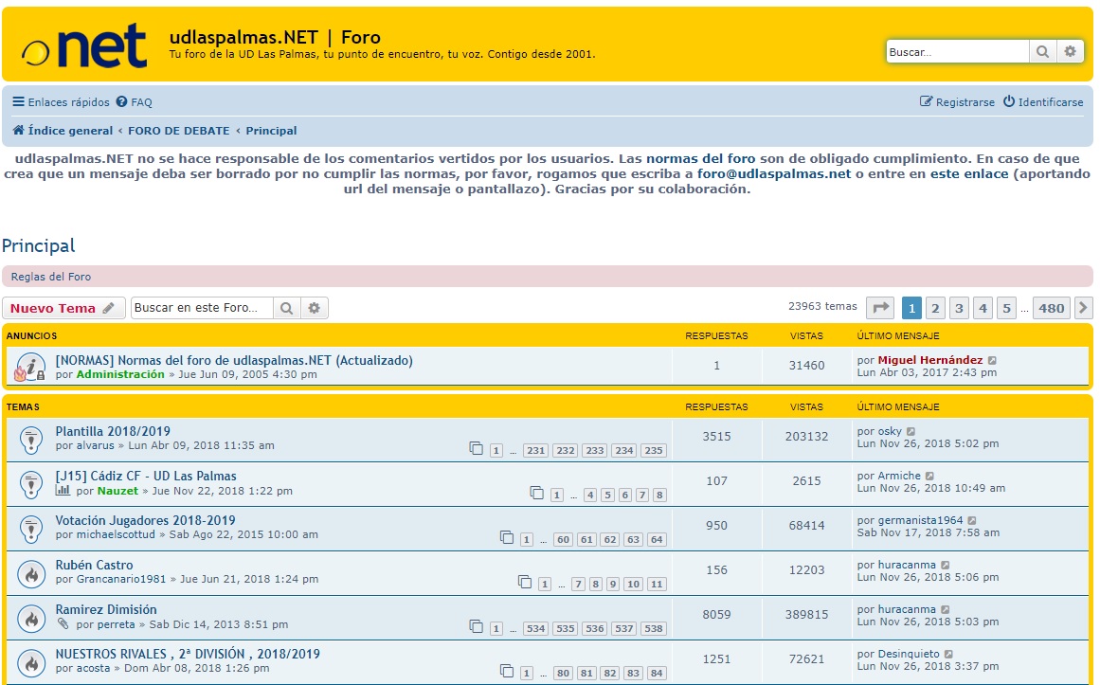Open normas del foro link
The image size is (1100, 685).
[x=701, y=158]
